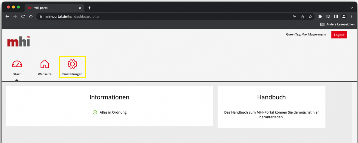Select the mhi-portal browser tab
Image resolution: width=358 pixels, height=143 pixels.
pyautogui.click(x=52, y=8)
